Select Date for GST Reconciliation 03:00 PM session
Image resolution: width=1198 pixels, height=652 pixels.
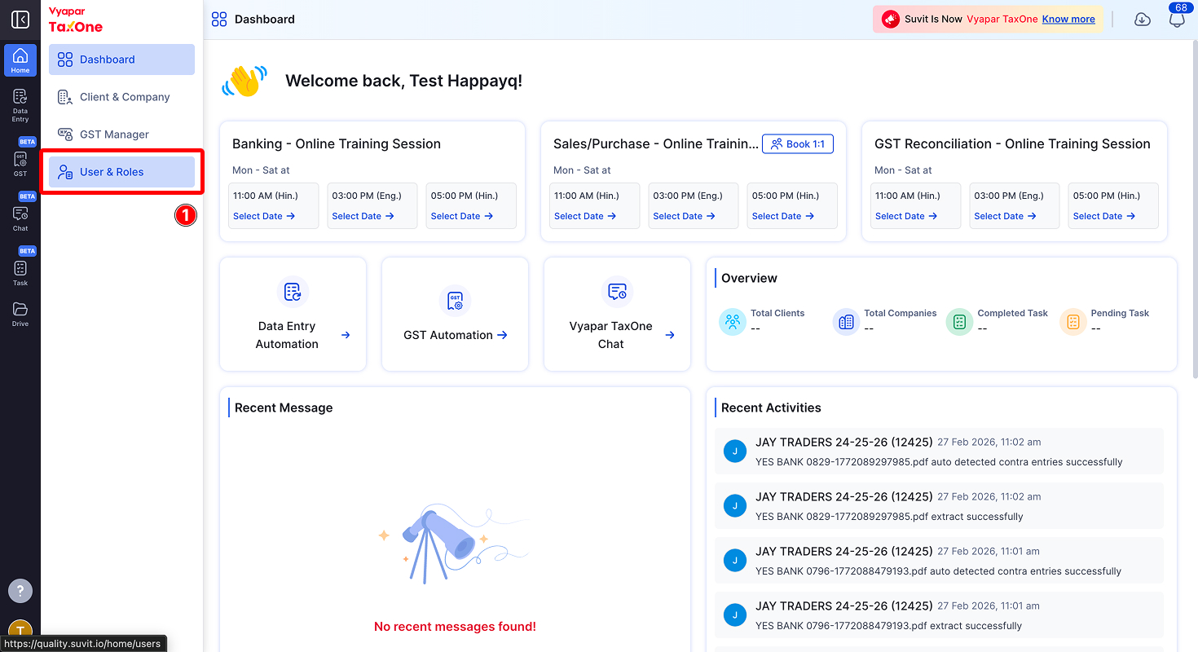(x=1005, y=216)
